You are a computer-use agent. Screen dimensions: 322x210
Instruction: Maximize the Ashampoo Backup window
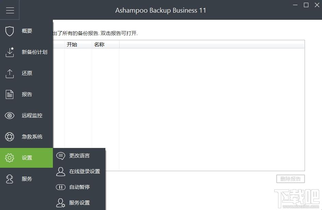306,5
